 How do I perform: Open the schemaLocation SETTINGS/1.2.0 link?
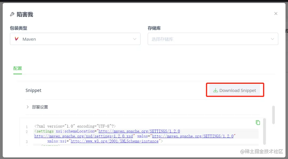click(x=139, y=131)
